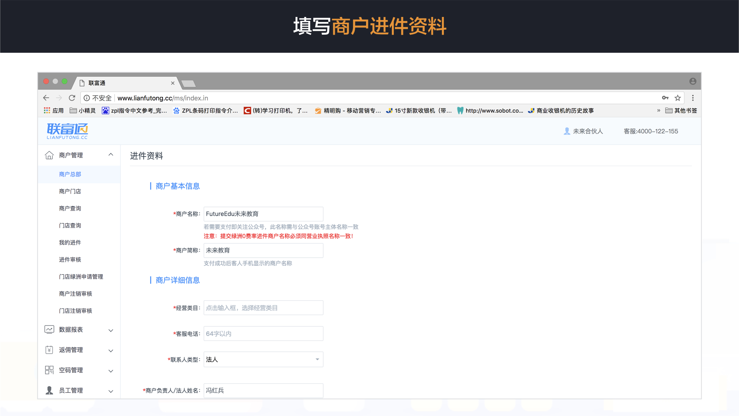Click the 经营类目 input field
The image size is (739, 416).
(263, 308)
